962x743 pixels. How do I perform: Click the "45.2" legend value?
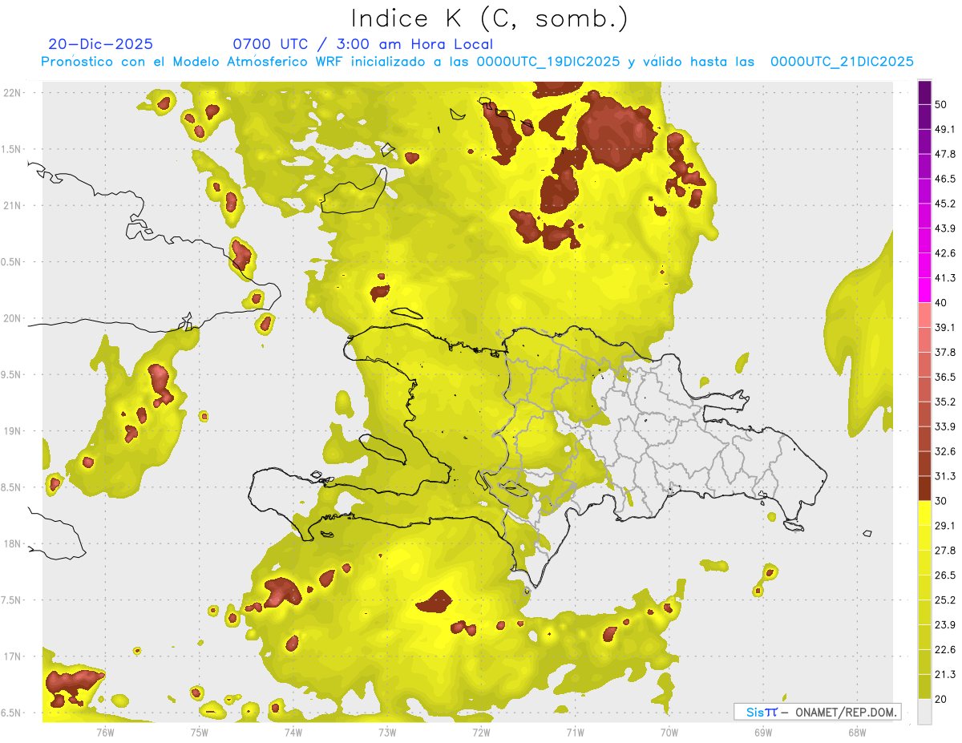coord(946,204)
